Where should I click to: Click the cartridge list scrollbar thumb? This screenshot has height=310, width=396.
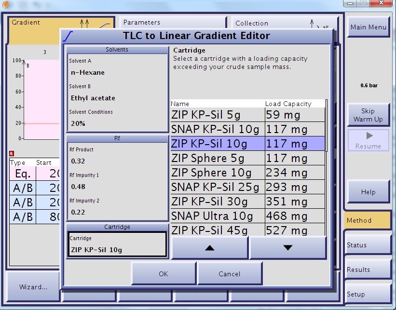(x=326, y=125)
